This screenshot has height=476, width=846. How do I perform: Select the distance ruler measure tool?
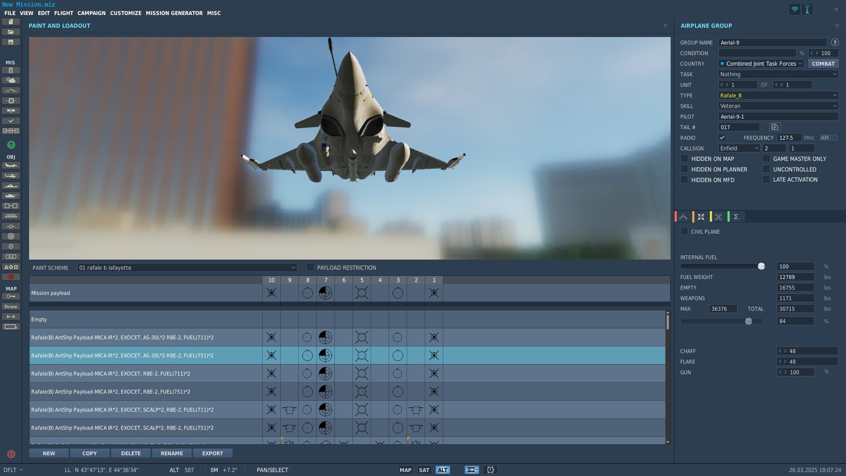[11, 316]
